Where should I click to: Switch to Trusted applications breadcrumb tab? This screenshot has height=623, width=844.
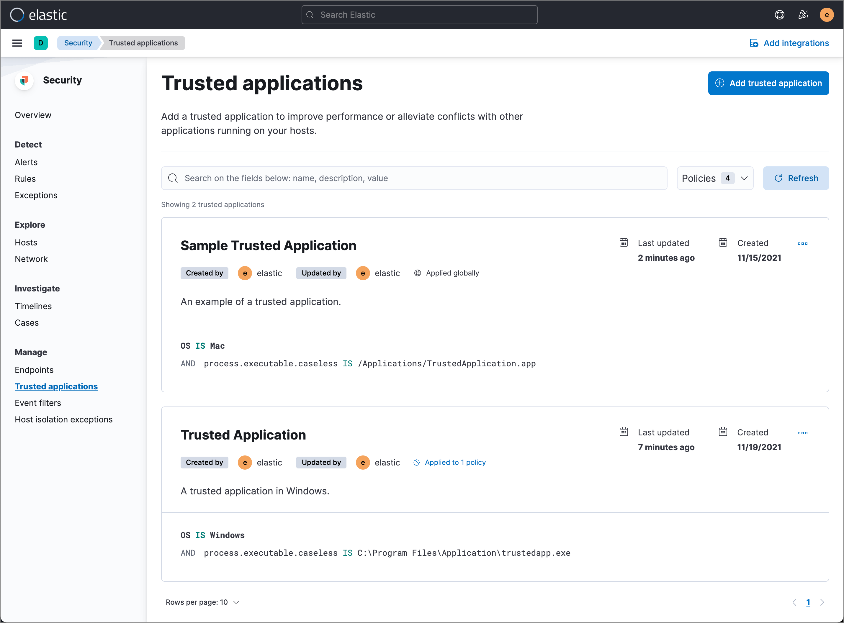143,42
